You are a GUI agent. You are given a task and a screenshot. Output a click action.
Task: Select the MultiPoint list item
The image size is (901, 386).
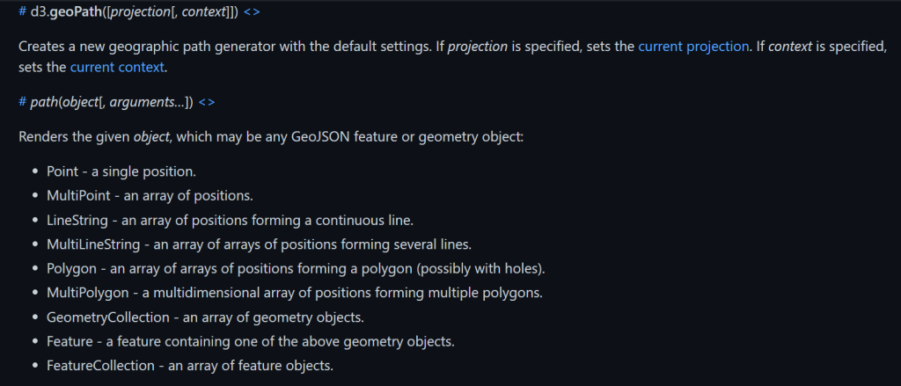tap(150, 195)
